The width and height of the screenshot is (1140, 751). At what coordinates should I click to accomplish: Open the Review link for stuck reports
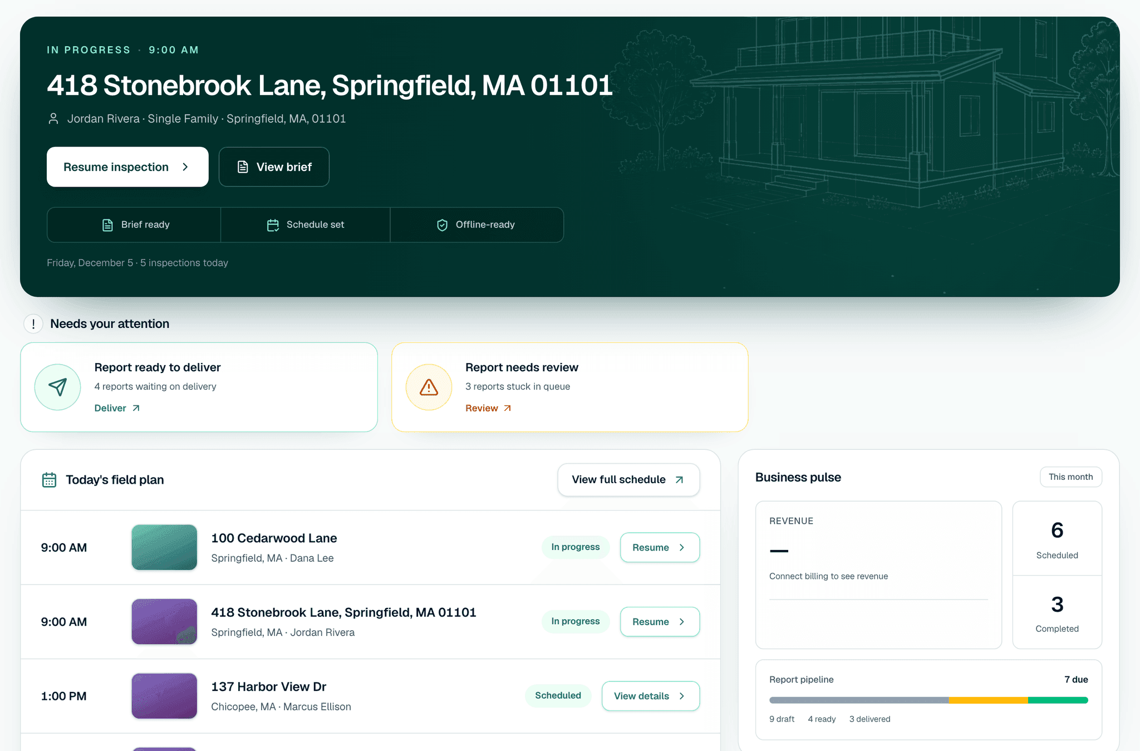click(488, 409)
